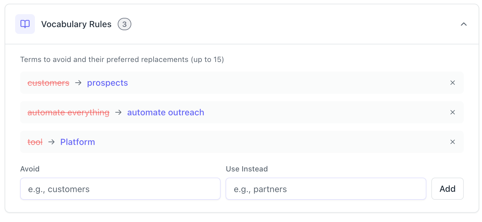Select the struck-through customers term
This screenshot has height=222, width=482.
point(49,83)
